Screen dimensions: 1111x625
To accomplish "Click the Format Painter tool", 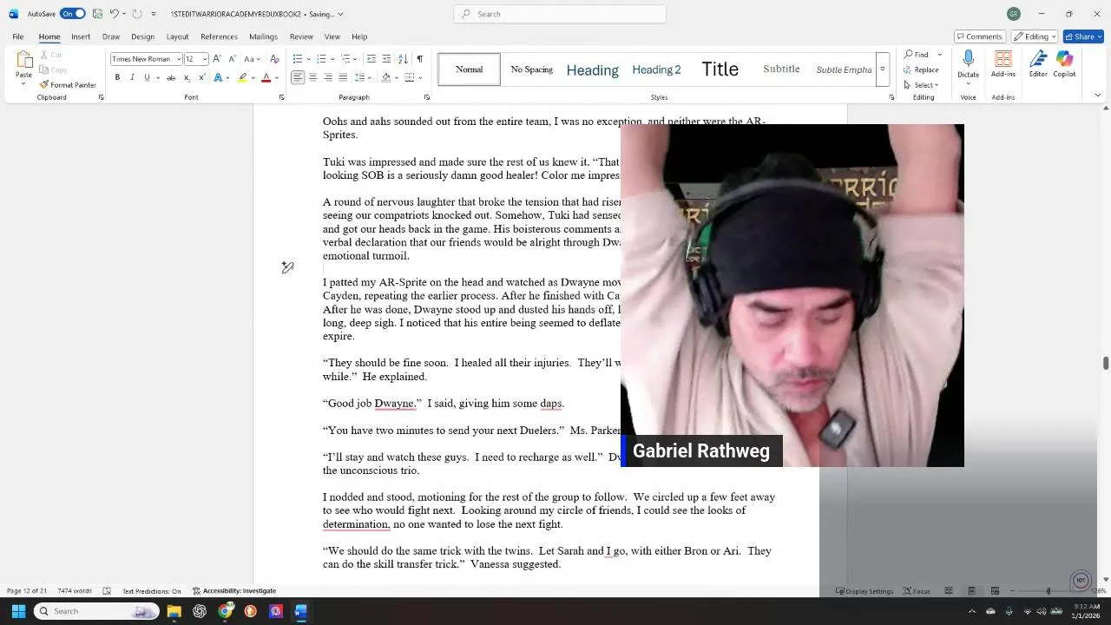I will 68,85.
